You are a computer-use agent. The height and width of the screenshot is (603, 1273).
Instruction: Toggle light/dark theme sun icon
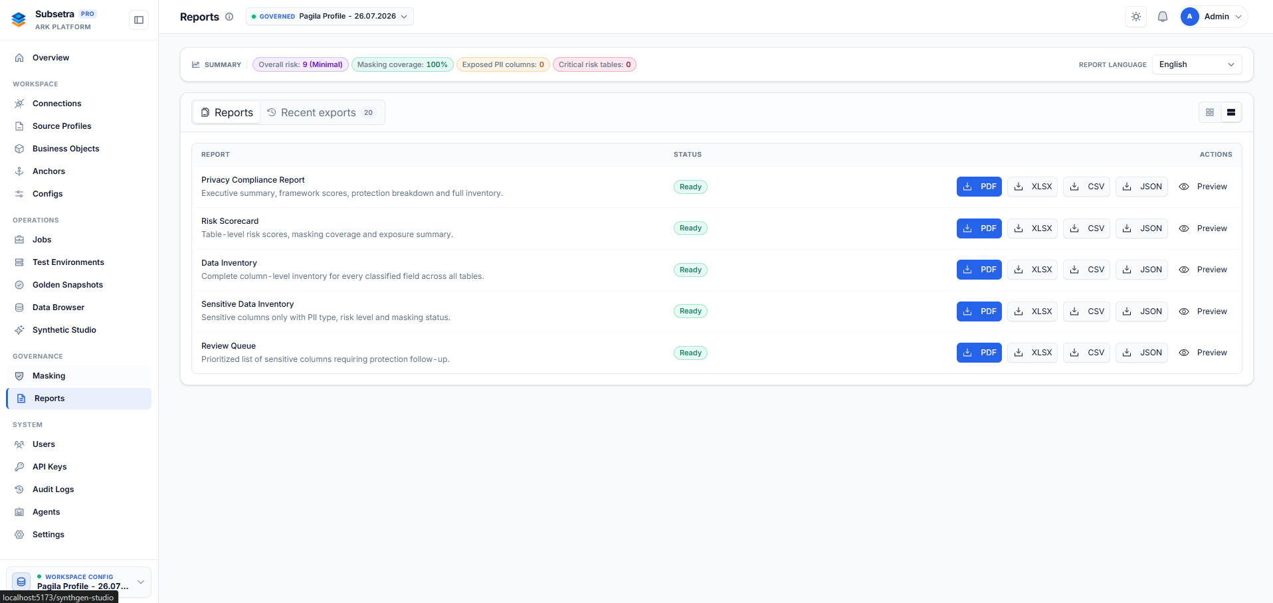click(1136, 17)
